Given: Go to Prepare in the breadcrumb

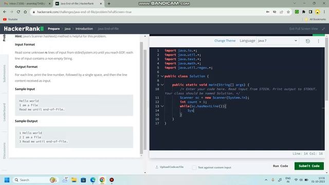Looking at the screenshot, I should [53, 29].
